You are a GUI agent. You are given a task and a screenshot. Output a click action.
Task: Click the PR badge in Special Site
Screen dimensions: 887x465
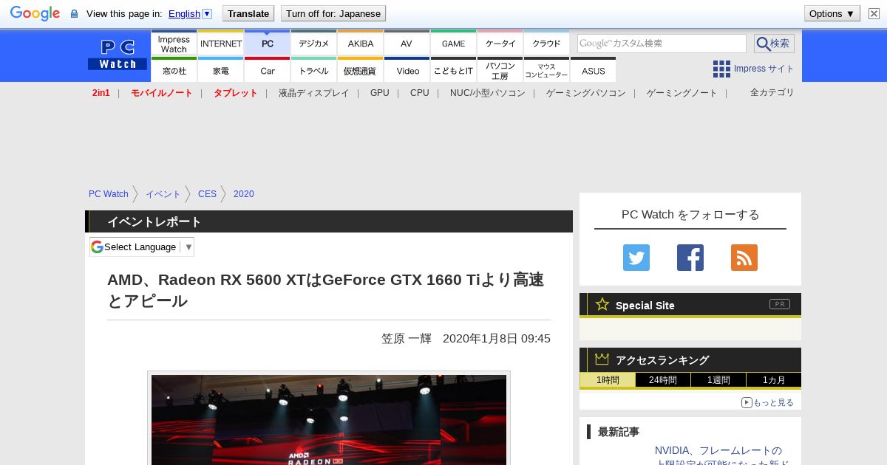click(779, 304)
